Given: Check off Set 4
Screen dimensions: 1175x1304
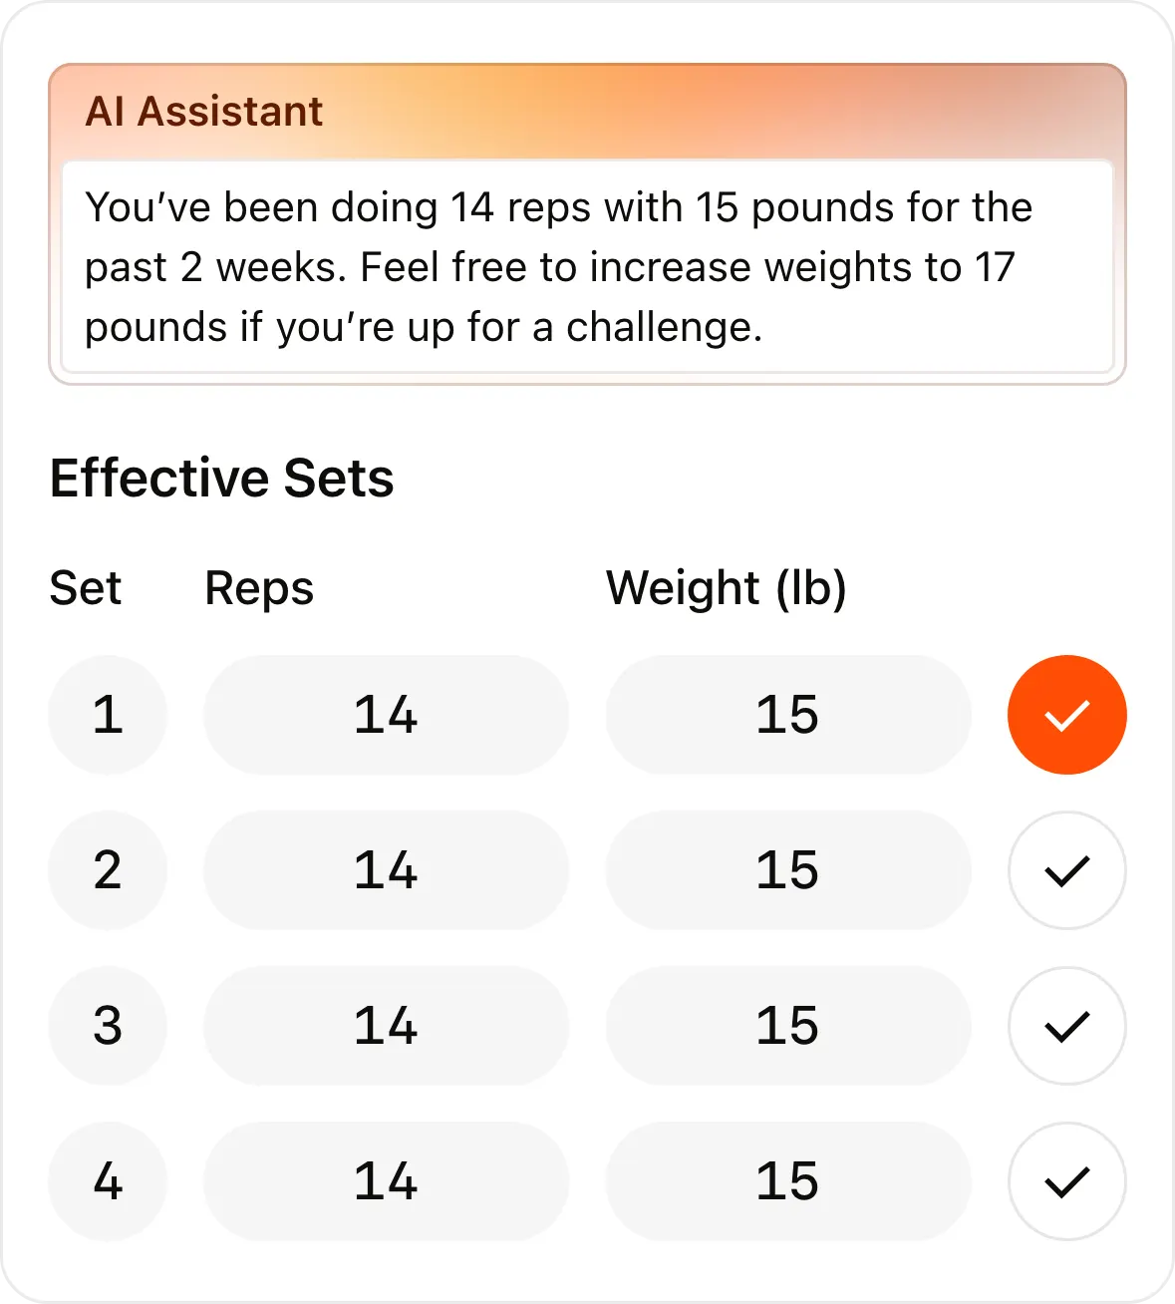Looking at the screenshot, I should pos(1066,1181).
